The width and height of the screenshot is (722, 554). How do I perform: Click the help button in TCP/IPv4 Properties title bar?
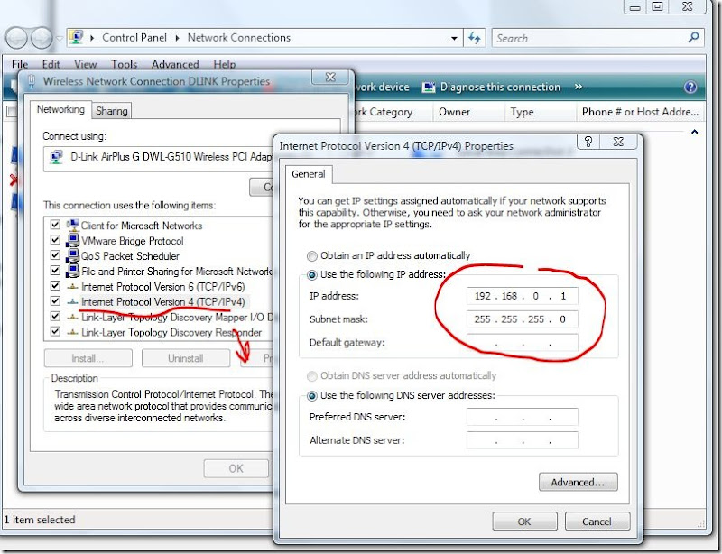[x=588, y=142]
